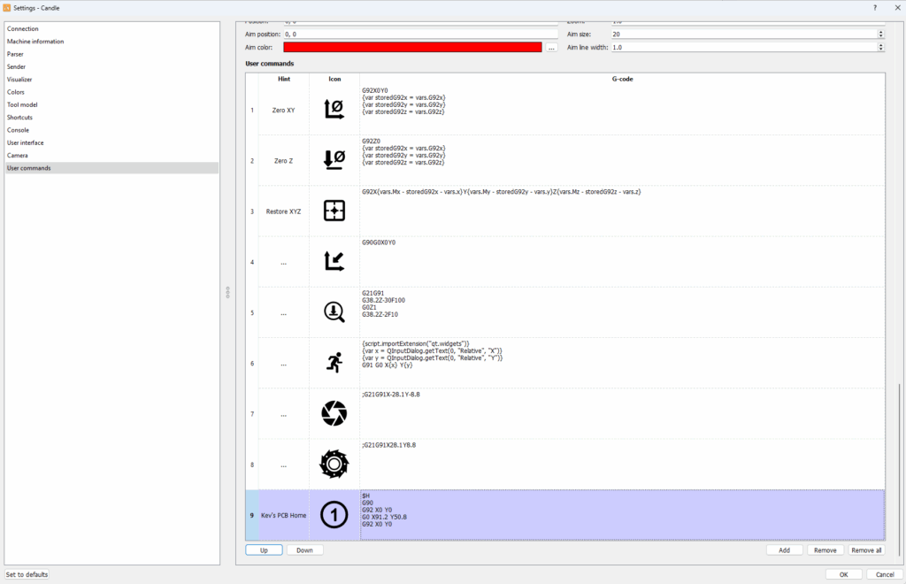Click the red Aim color swatch
Image resolution: width=906 pixels, height=584 pixels.
[412, 47]
